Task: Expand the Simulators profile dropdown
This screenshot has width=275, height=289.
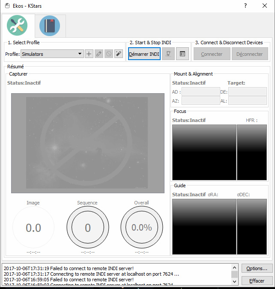Action: click(52, 54)
